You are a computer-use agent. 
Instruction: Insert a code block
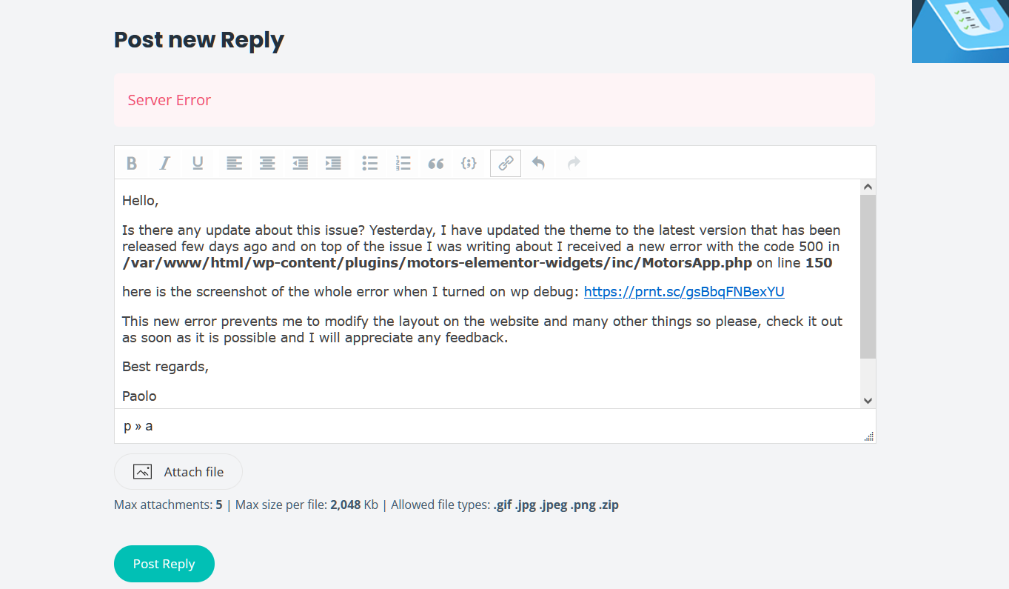tap(469, 164)
